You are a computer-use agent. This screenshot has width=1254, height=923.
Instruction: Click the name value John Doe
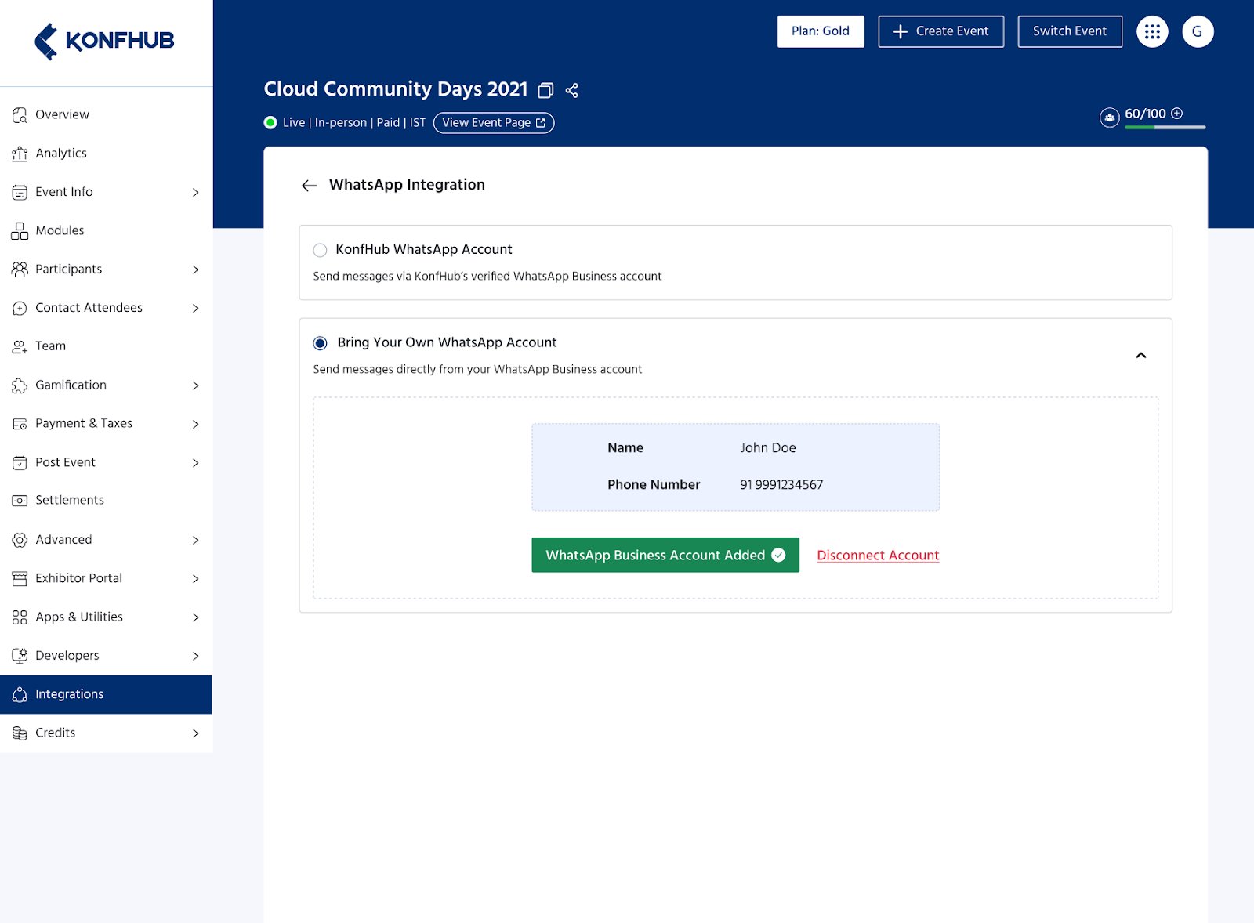[x=768, y=448]
